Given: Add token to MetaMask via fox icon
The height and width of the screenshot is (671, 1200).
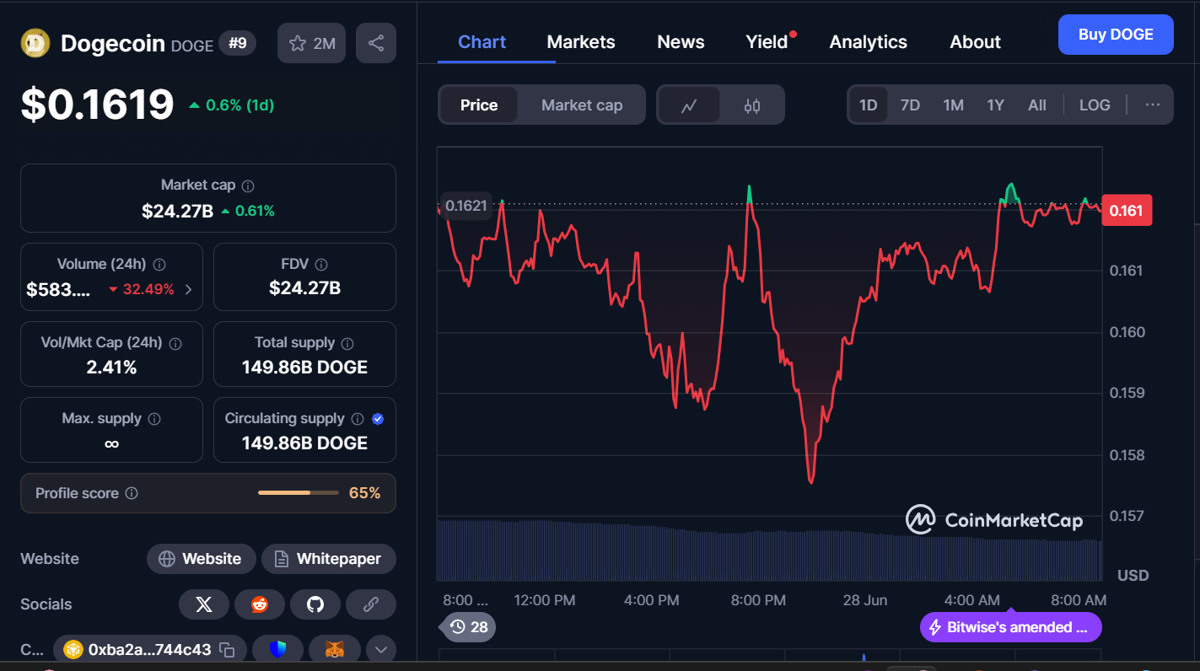Looking at the screenshot, I should click(x=335, y=650).
